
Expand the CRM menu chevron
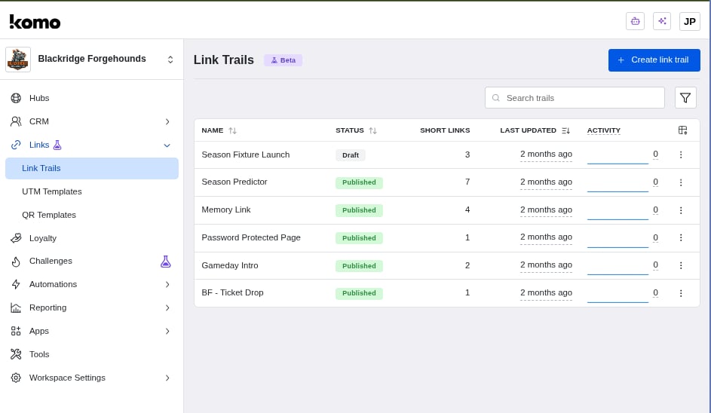167,121
